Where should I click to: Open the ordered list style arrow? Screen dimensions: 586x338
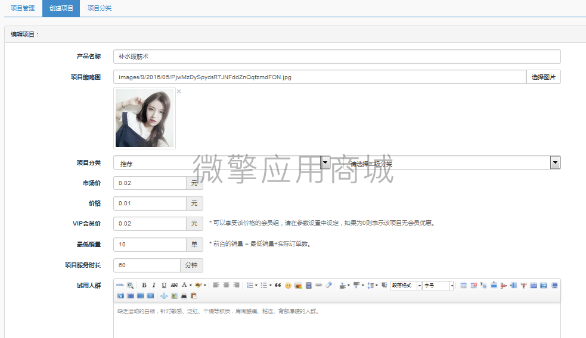click(256, 285)
